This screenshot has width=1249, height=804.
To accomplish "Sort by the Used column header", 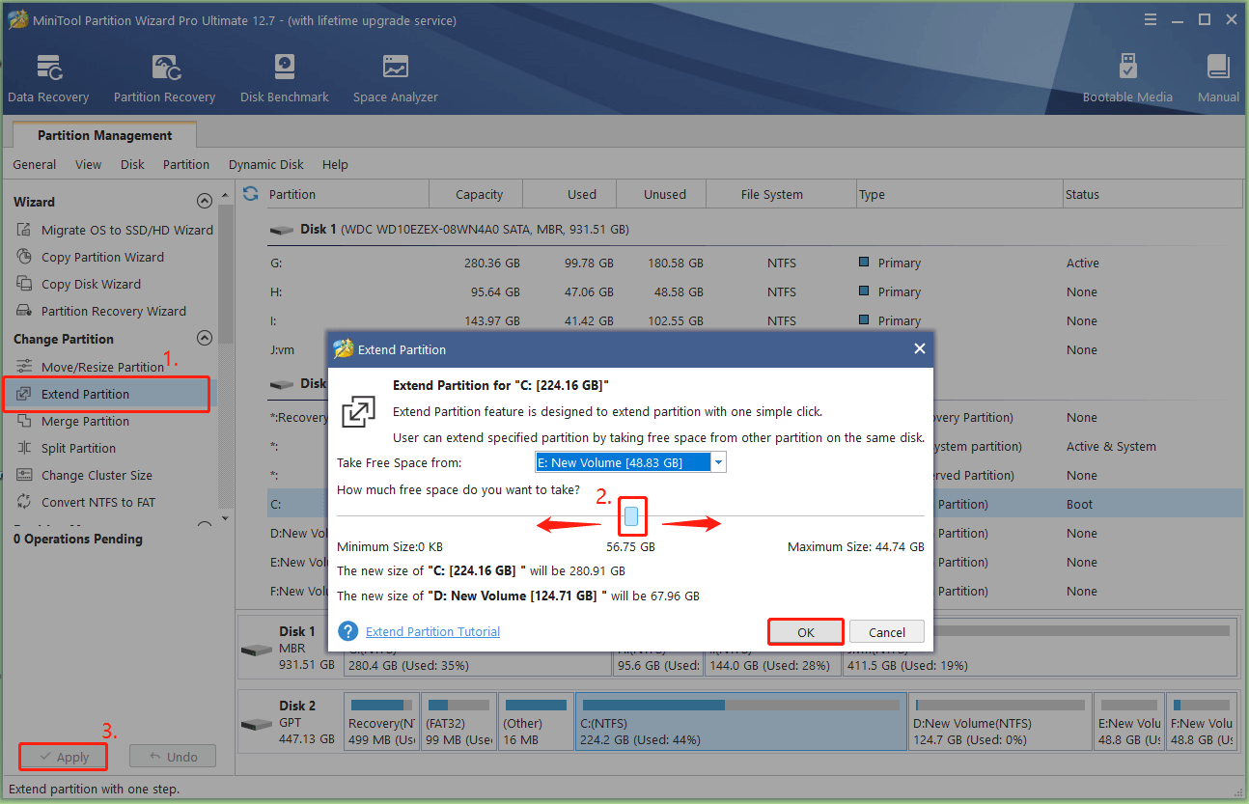I will [582, 194].
